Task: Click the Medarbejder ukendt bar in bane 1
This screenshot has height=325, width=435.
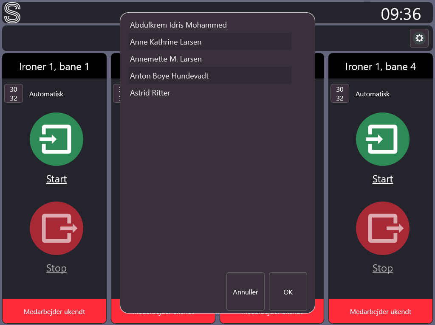Action: [x=54, y=311]
